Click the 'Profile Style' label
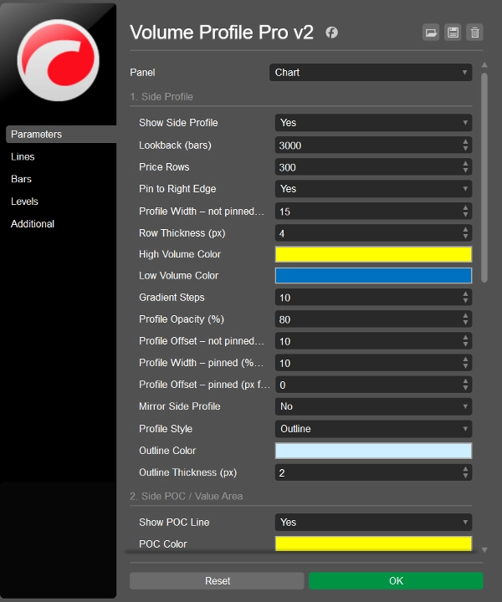Screen dimensions: 502x602 click(x=166, y=429)
